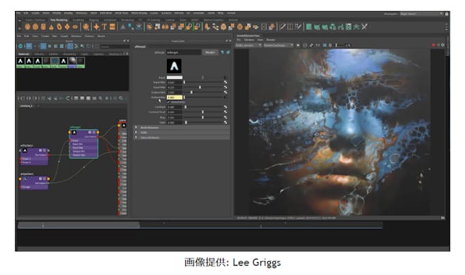Click the Presets button in Property Editor

click(211, 51)
